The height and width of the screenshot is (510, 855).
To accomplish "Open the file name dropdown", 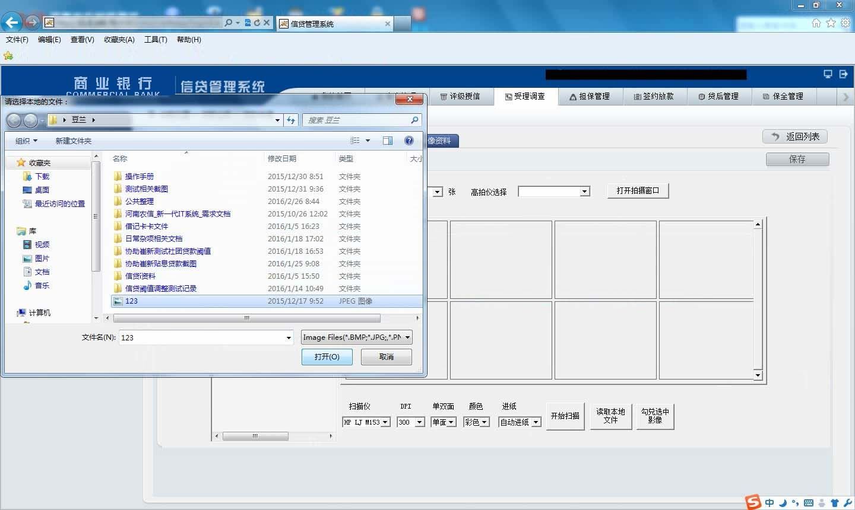I will (x=289, y=337).
